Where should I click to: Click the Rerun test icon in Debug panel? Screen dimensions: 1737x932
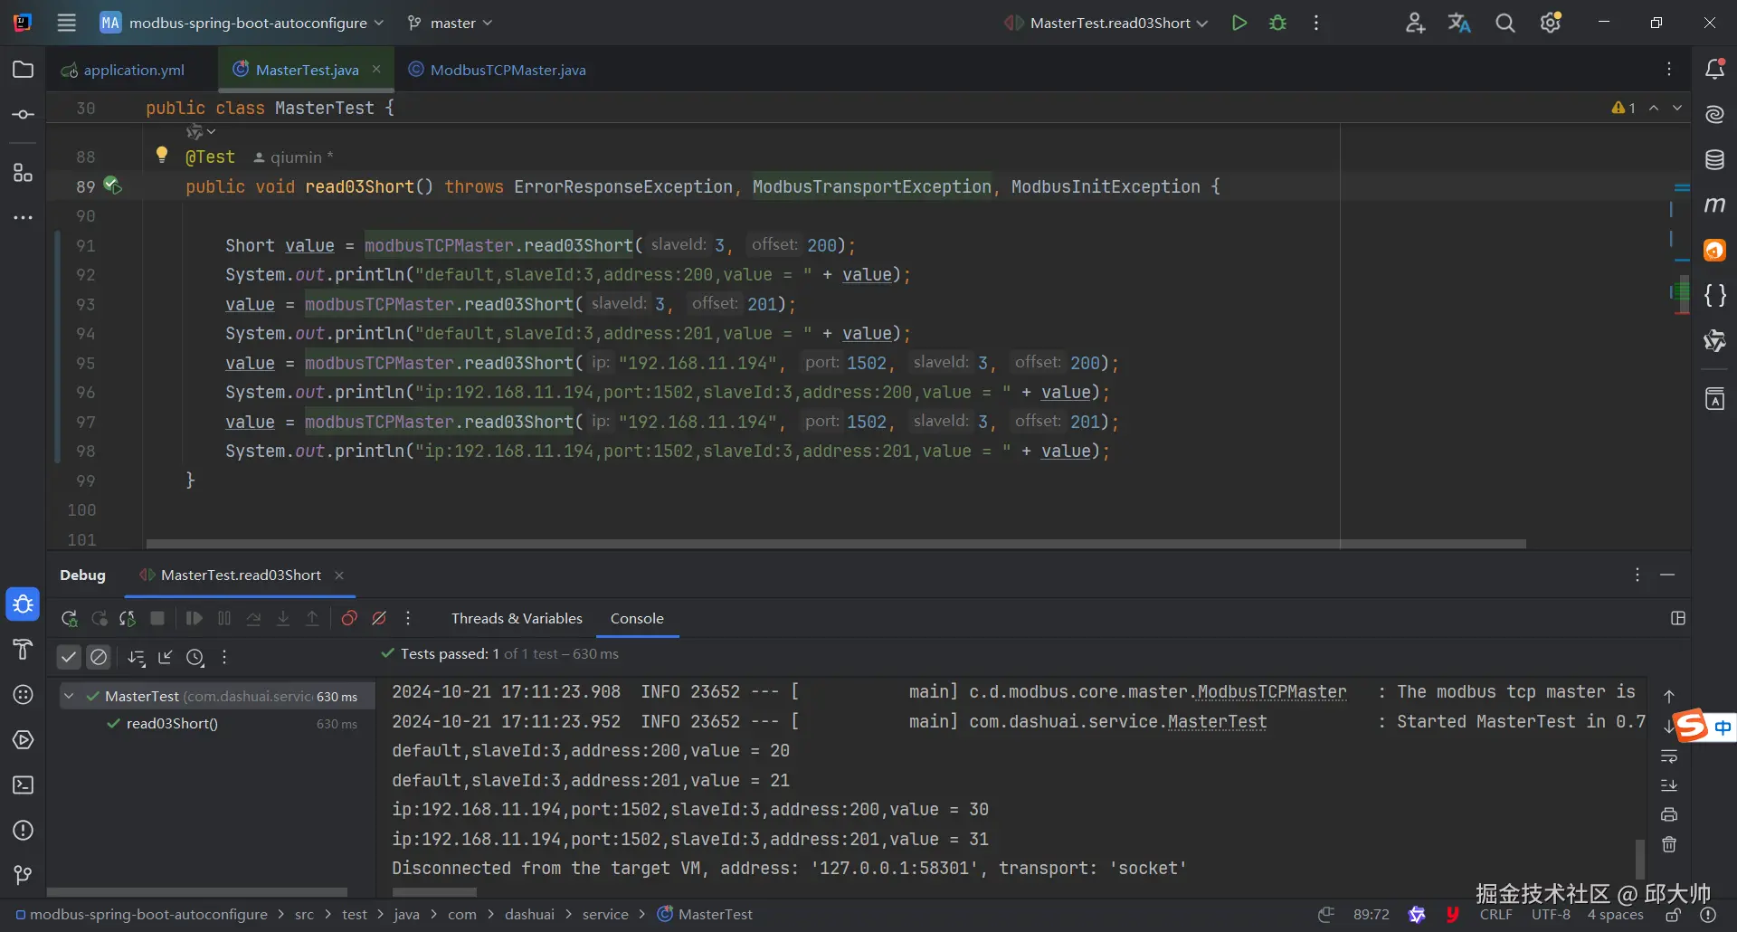[69, 619]
